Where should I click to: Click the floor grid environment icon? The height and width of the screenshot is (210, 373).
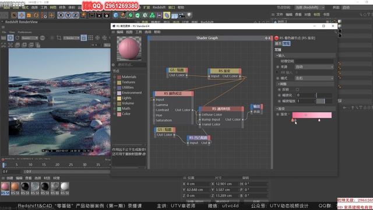[x=174, y=15]
